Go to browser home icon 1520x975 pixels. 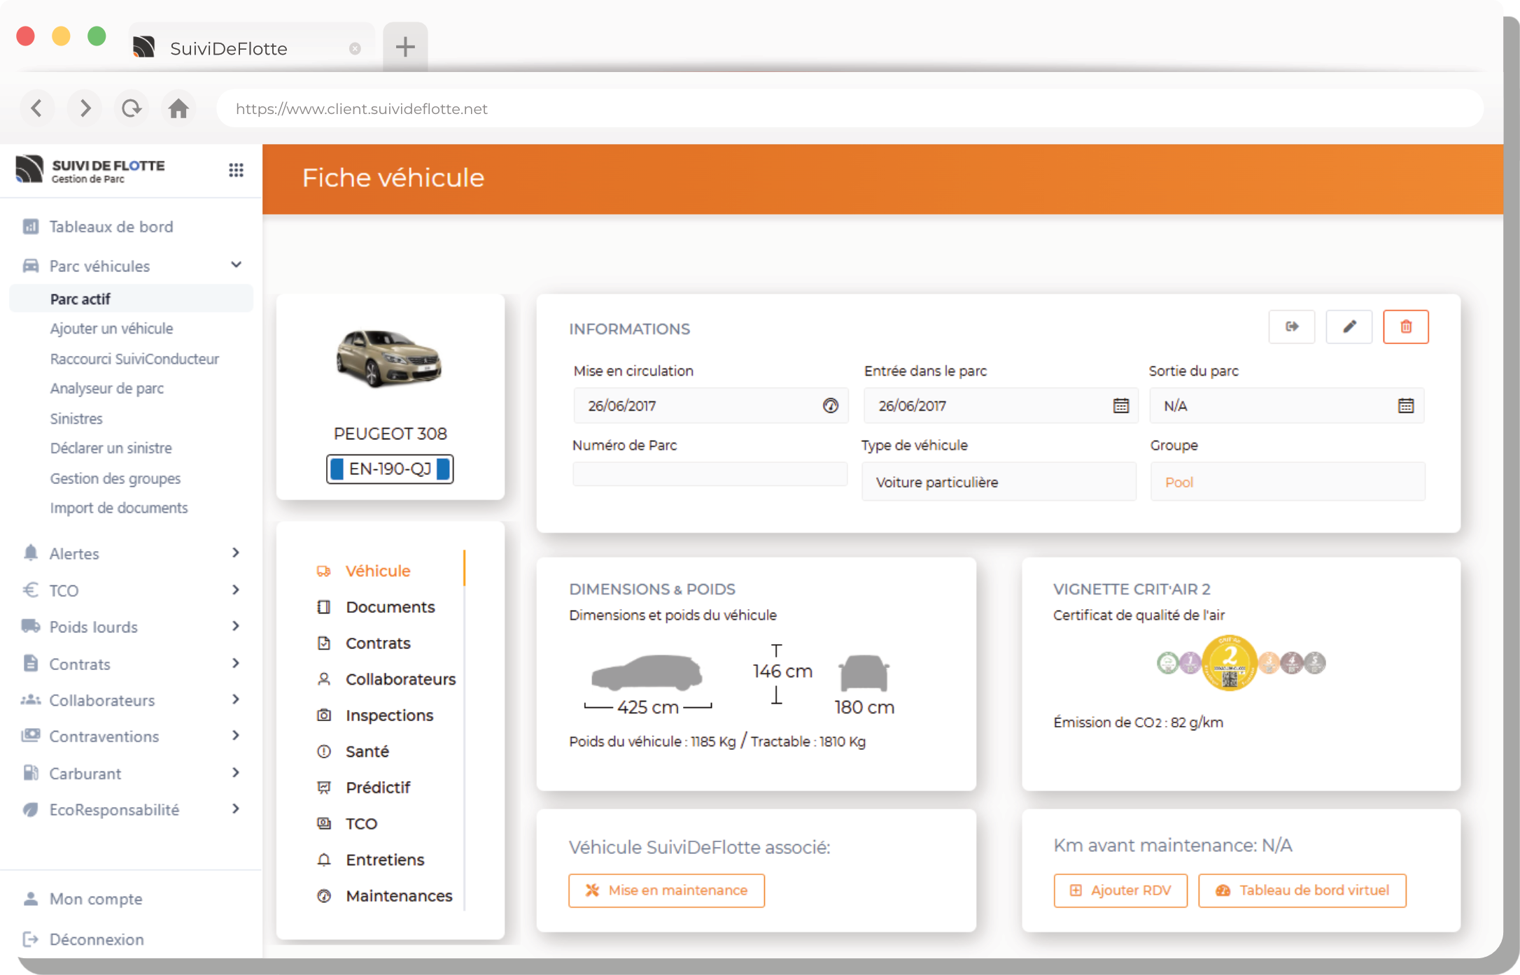click(x=178, y=108)
